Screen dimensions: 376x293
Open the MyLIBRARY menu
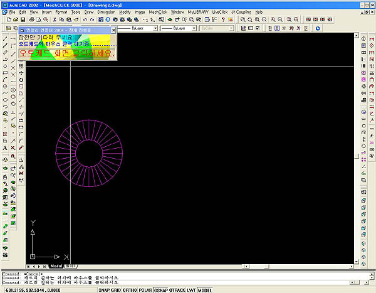[x=198, y=12]
